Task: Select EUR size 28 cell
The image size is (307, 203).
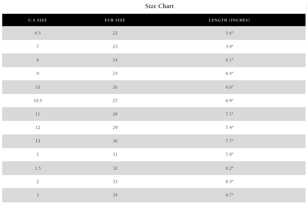Action: [115, 114]
